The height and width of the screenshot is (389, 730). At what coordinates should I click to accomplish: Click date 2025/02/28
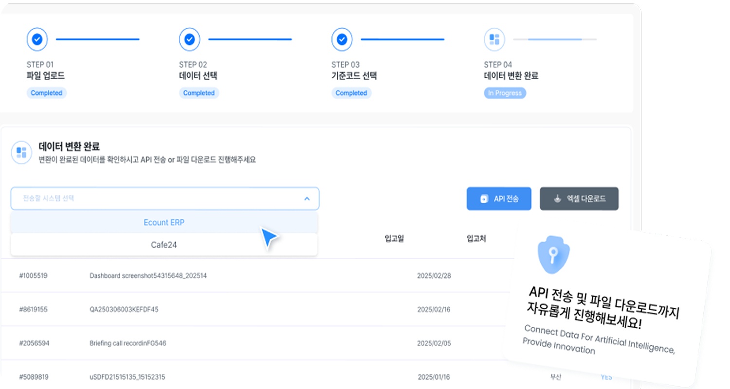(x=434, y=276)
